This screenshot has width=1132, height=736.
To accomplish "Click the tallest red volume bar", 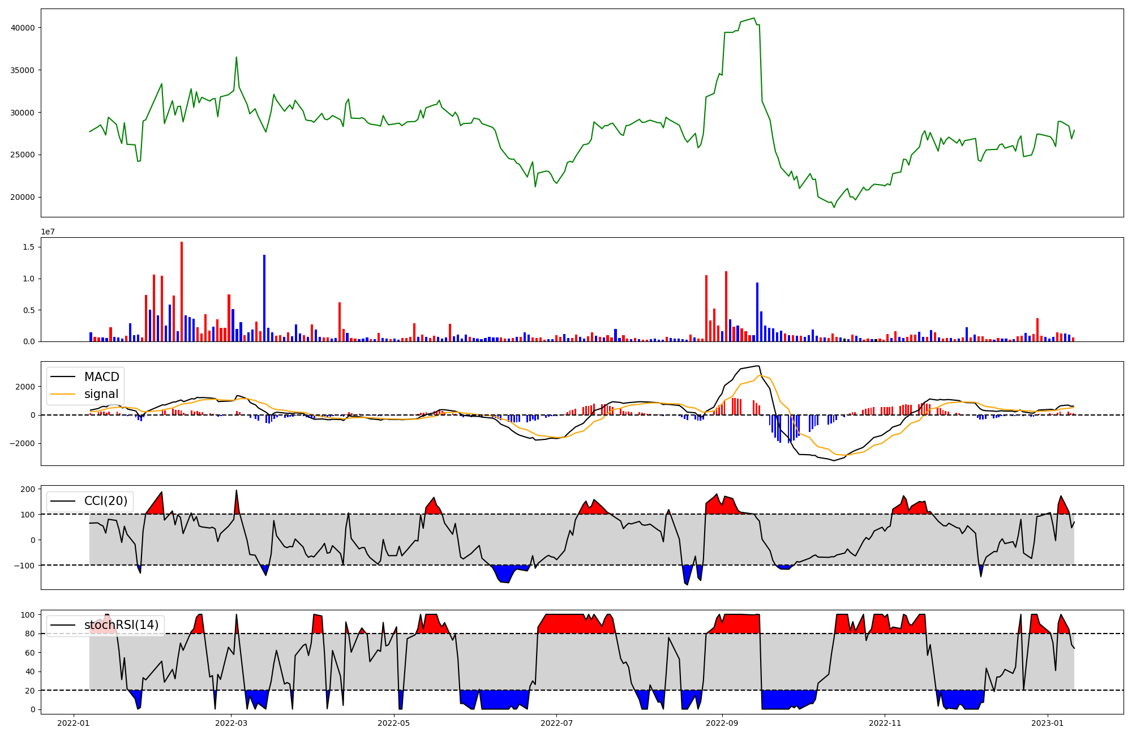I will (182, 292).
